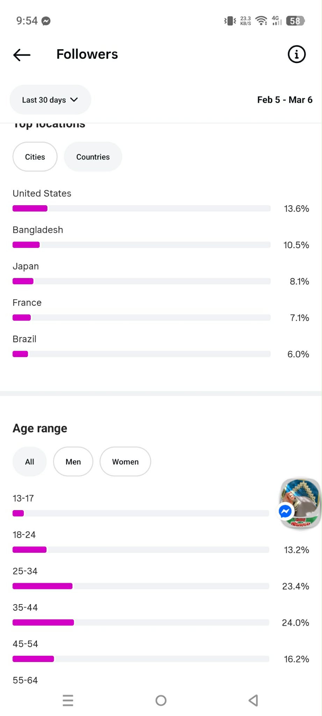This screenshot has height=716, width=322.
Task: Tap the Feb 5 - Mar 6 date range
Action: (x=285, y=100)
